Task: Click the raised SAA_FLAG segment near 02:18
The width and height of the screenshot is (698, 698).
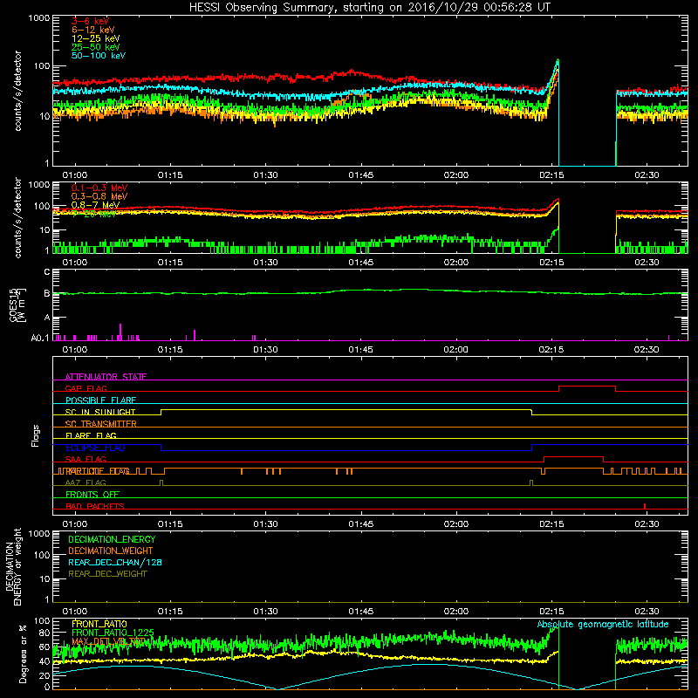Action: (x=574, y=457)
